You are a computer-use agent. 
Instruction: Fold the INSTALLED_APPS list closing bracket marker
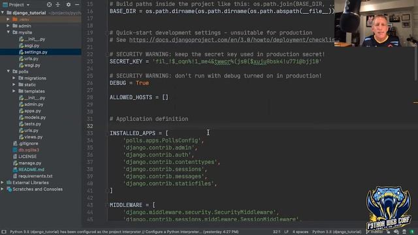[107, 191]
